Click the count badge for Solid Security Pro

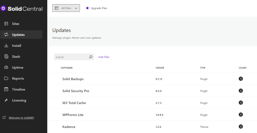[x=241, y=91]
